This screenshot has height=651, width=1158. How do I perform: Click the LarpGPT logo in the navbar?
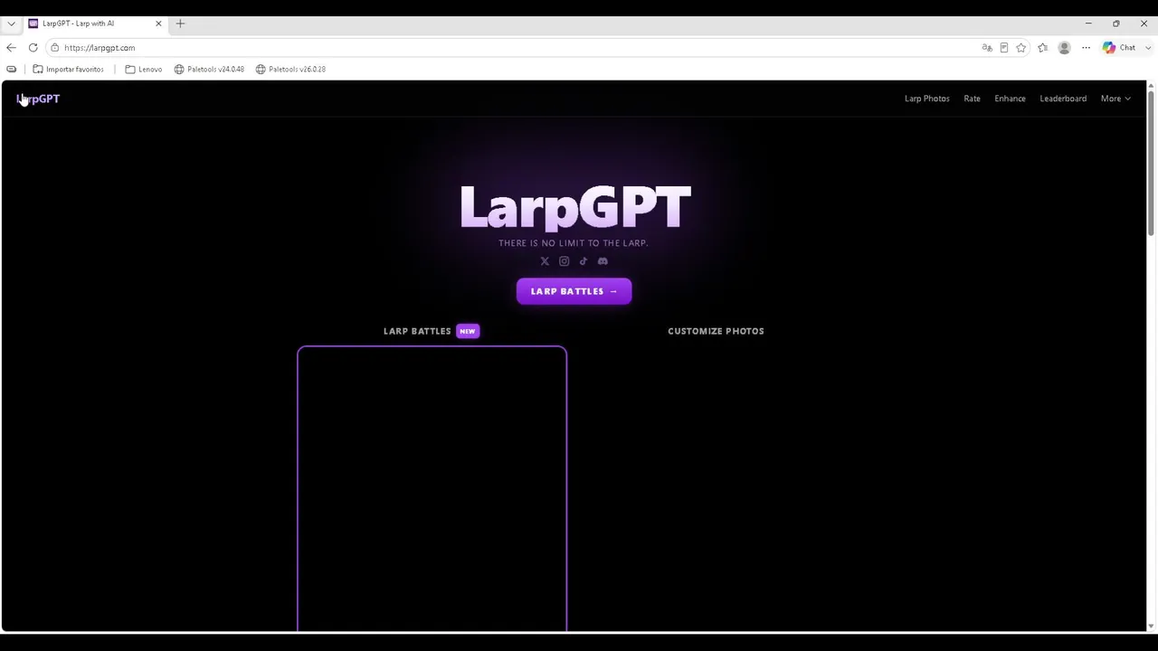tap(38, 99)
